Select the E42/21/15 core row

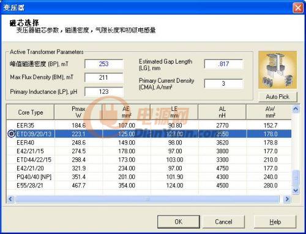[149, 151]
